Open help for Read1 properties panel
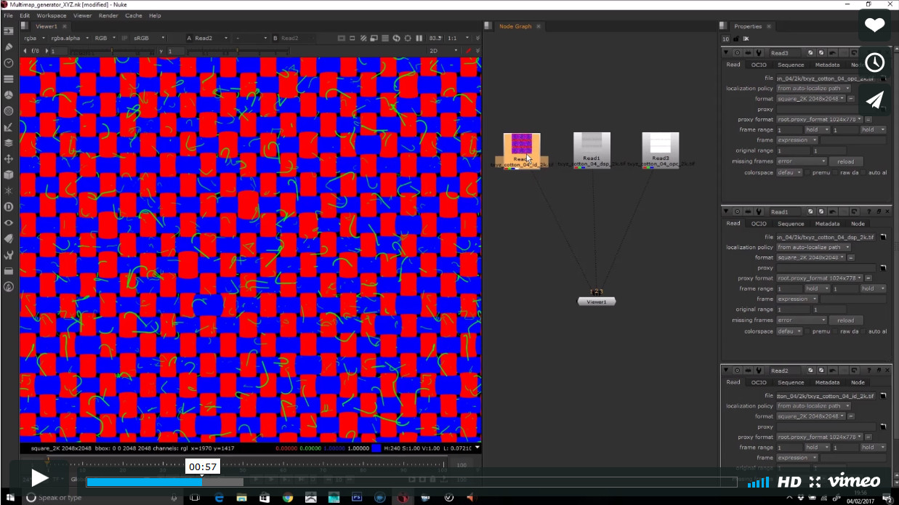 coord(868,211)
